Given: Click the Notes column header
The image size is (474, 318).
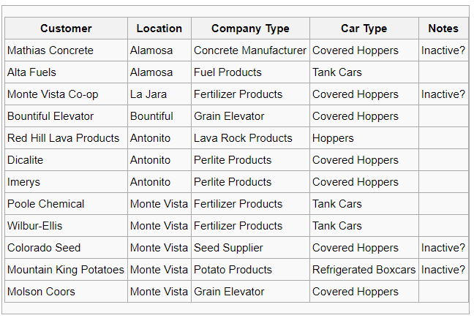Looking at the screenshot, I should tap(443, 29).
